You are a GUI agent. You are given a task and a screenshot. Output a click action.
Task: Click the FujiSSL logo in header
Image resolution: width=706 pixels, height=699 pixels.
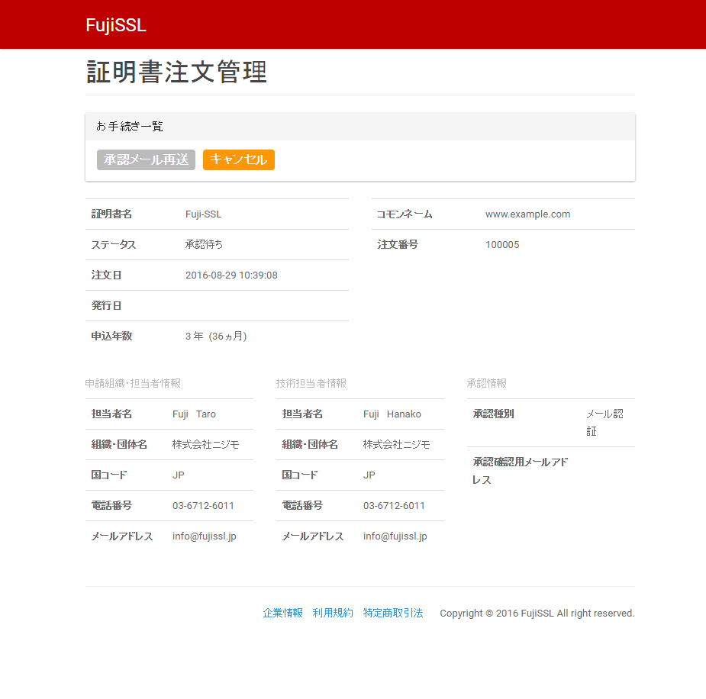coord(116,25)
